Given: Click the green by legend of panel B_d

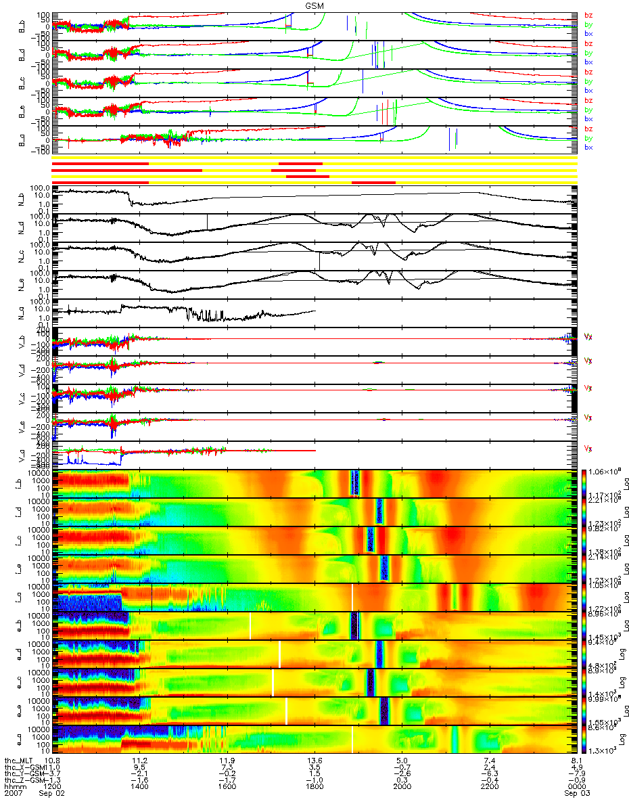Looking at the screenshot, I should coord(589,52).
